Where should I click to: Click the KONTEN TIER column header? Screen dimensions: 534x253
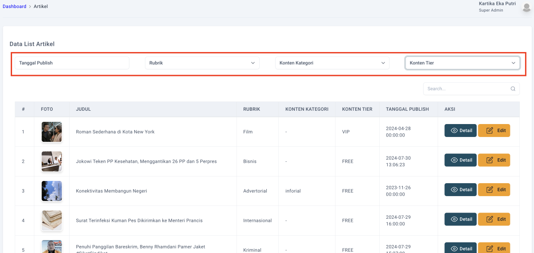tap(357, 109)
